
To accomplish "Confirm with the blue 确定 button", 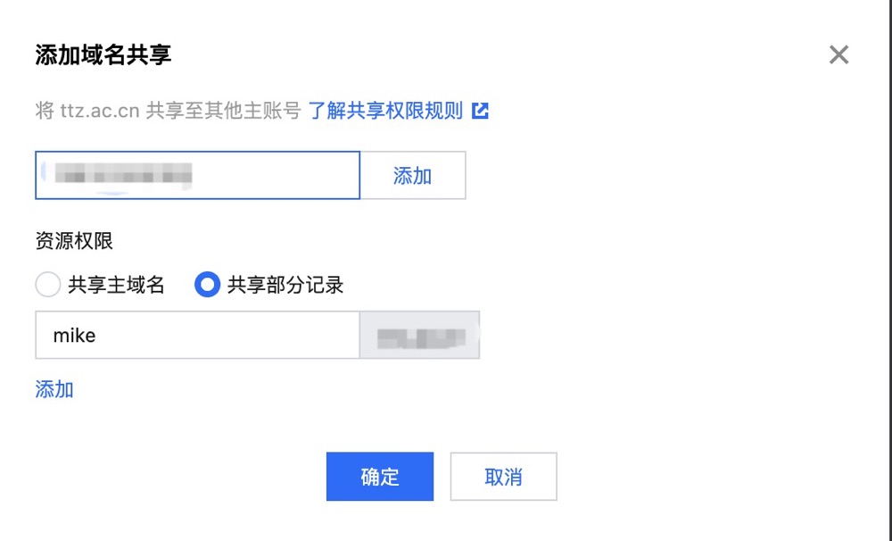I will (x=379, y=477).
